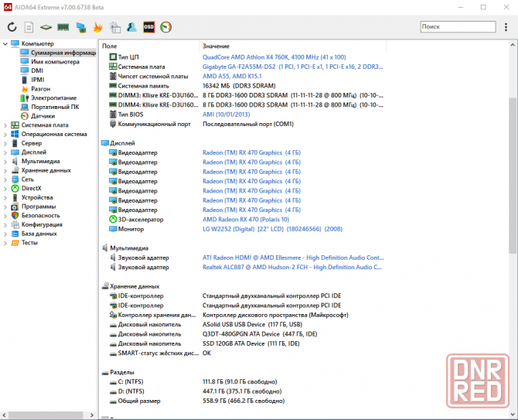Open the QuadCore AMD Athlon X4 760K link
The height and width of the screenshot is (420, 518).
pos(274,57)
